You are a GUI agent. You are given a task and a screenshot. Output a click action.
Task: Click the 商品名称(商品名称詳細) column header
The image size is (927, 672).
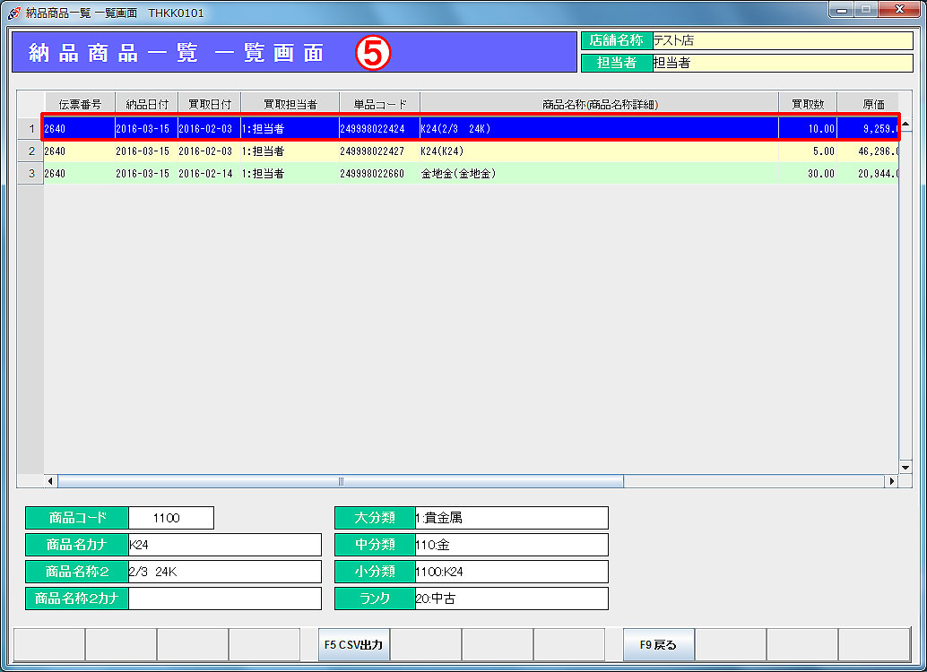pos(599,105)
